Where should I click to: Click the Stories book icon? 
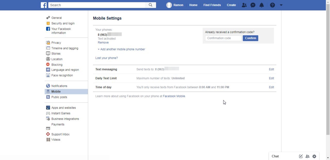tap(48, 53)
